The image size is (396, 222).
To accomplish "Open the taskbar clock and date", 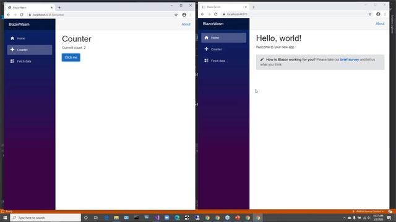I will [x=378, y=218].
